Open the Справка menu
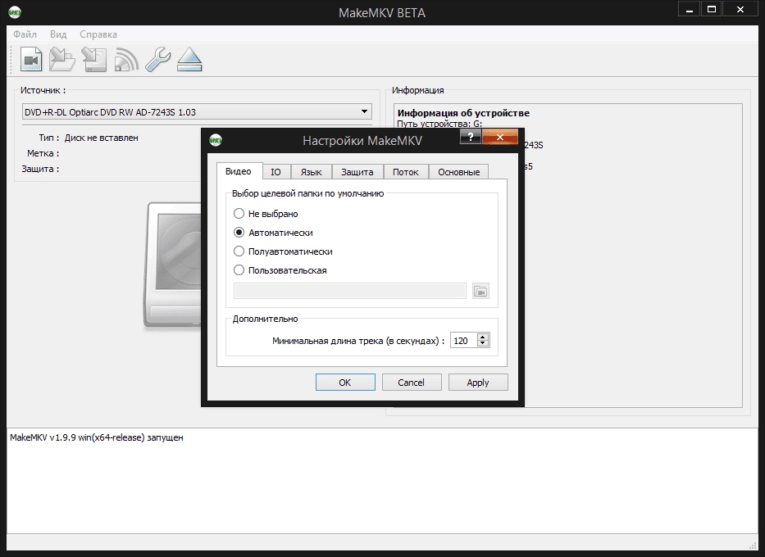 tap(98, 34)
